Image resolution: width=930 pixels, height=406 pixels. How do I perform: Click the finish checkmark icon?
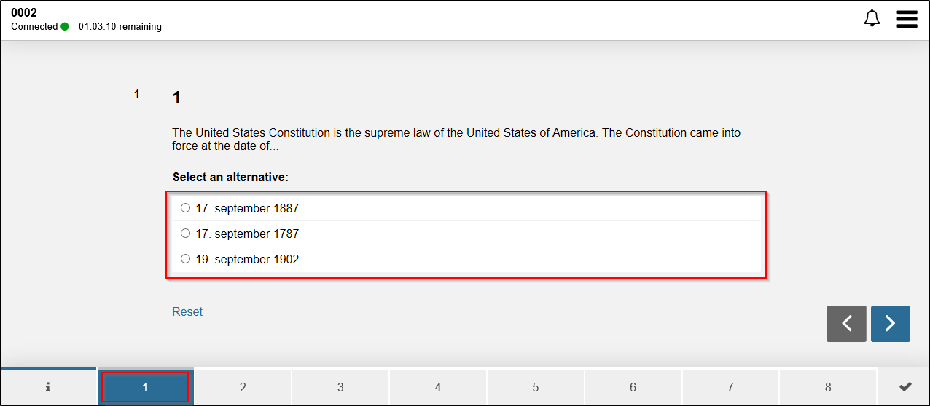(904, 387)
